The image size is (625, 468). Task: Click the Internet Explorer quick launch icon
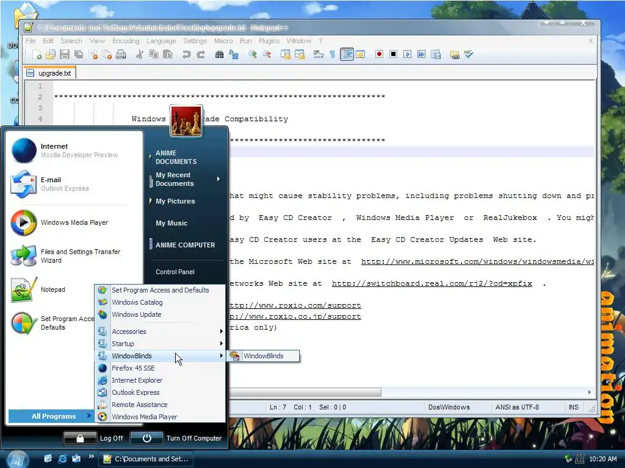[x=62, y=458]
